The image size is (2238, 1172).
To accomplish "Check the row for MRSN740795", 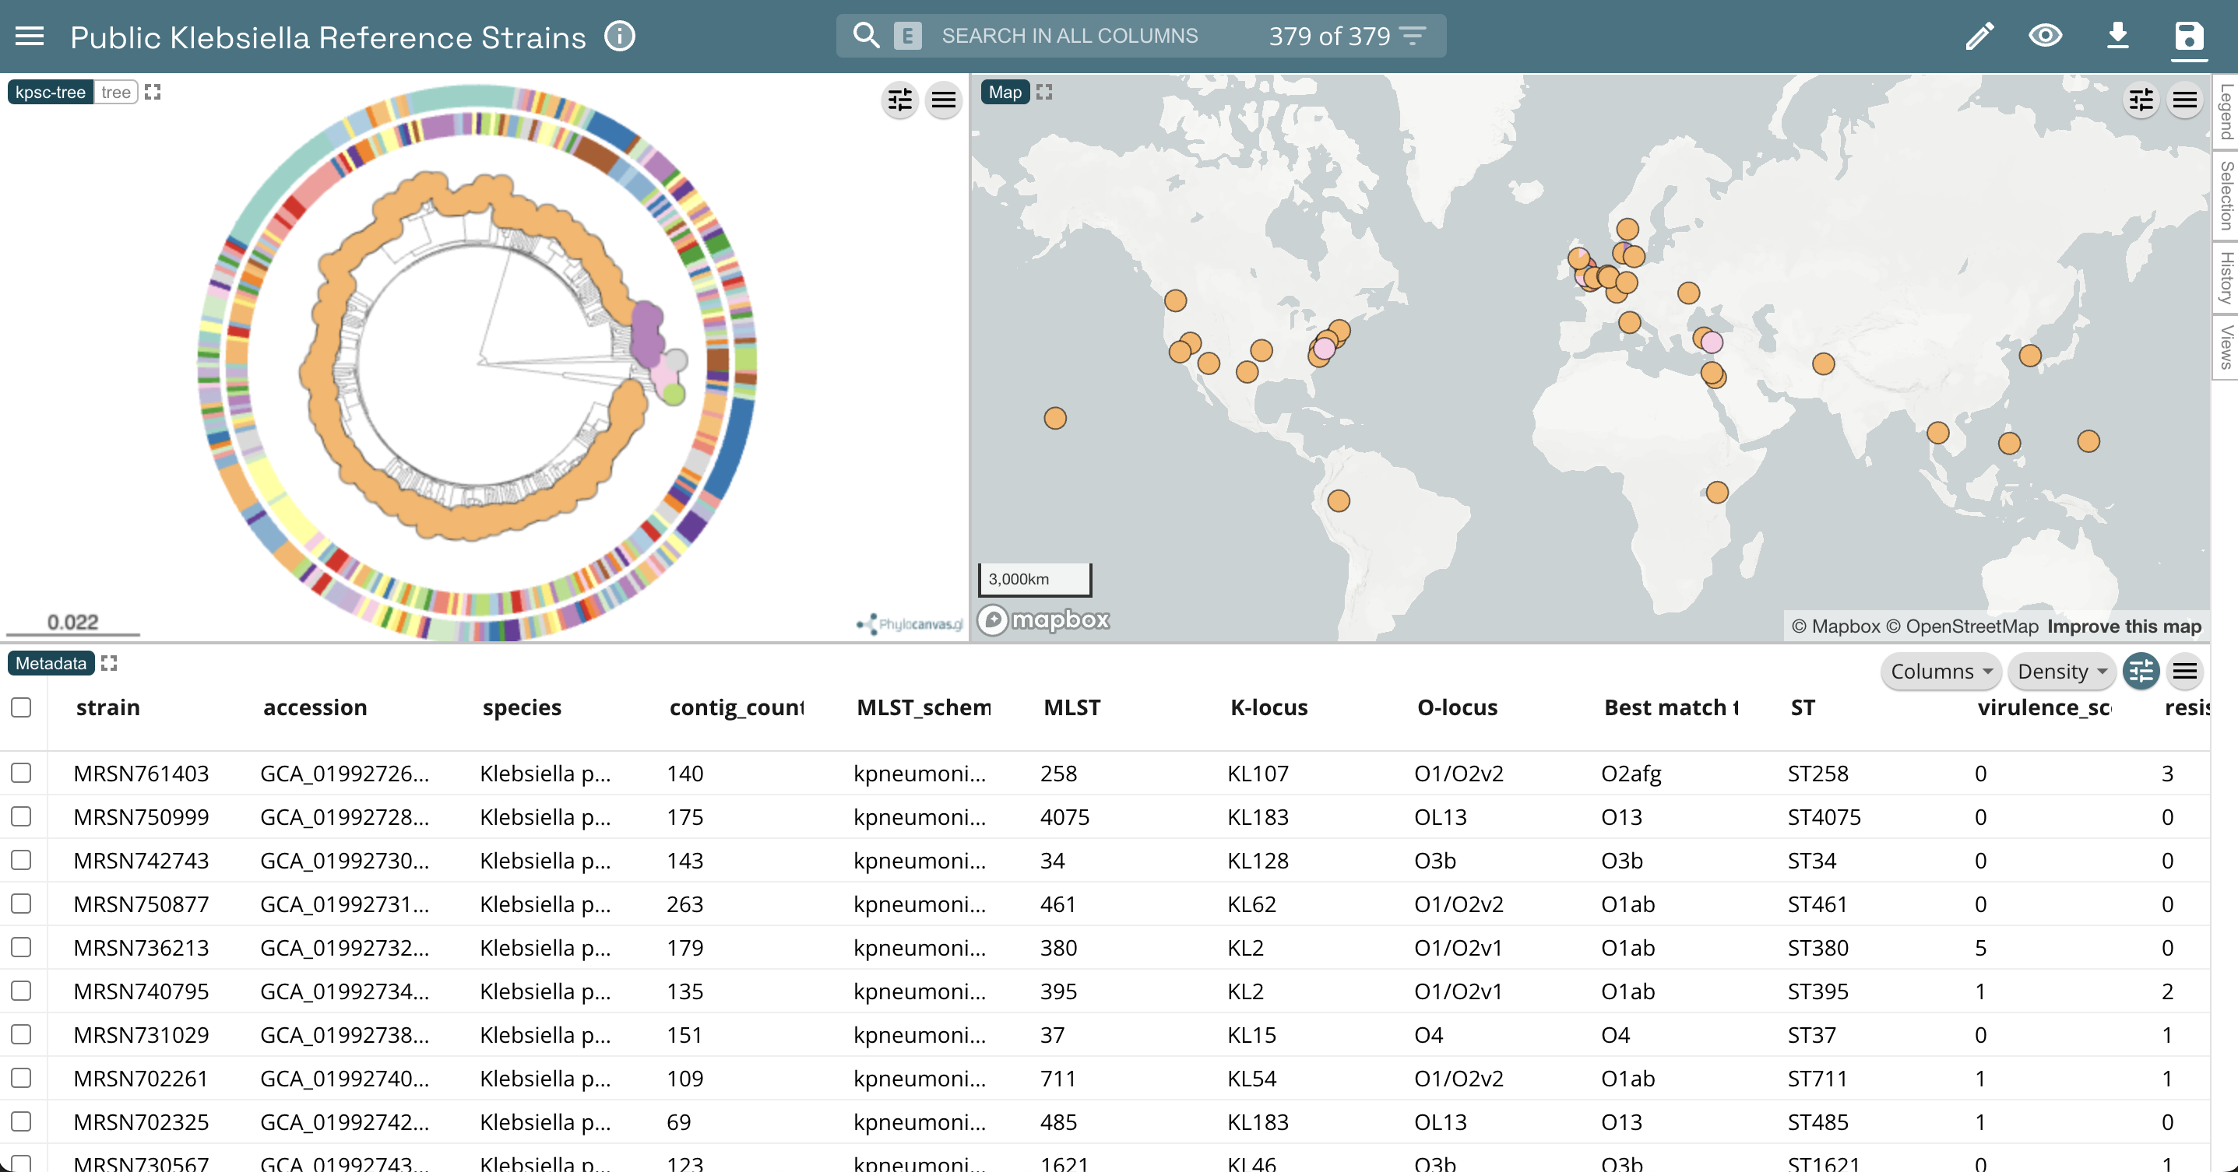I will coord(22,991).
